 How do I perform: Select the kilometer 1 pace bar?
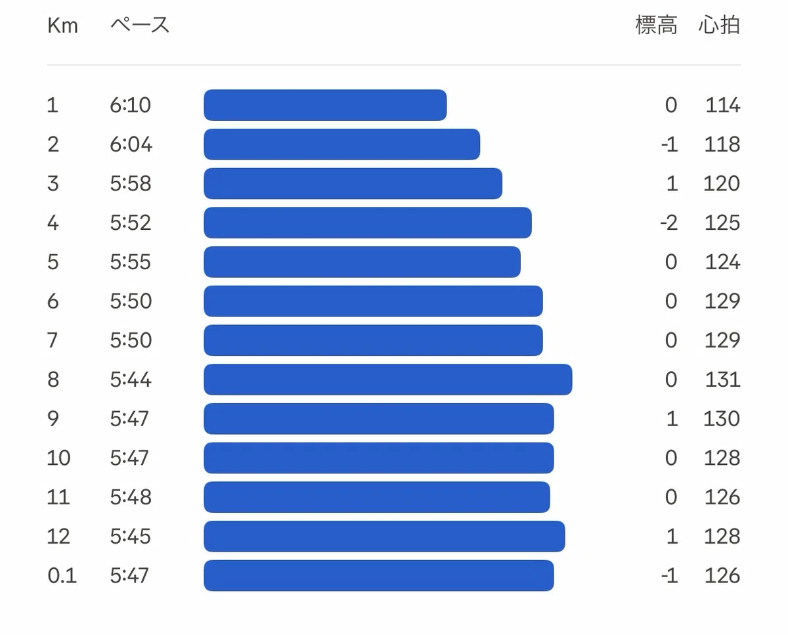[325, 105]
